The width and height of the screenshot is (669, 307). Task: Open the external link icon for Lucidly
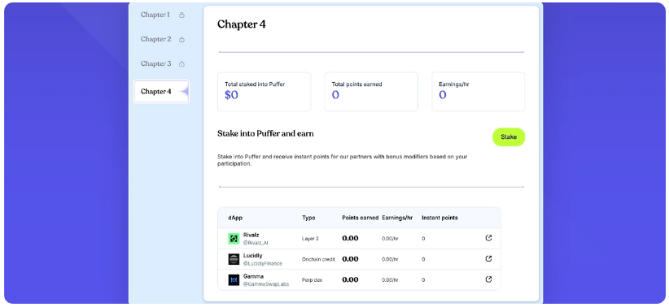489,258
